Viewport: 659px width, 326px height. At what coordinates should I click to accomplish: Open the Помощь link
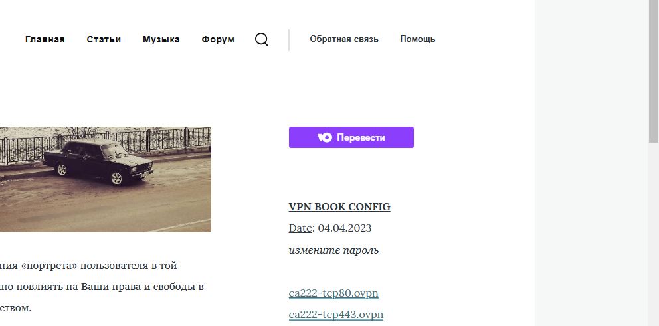tap(418, 39)
